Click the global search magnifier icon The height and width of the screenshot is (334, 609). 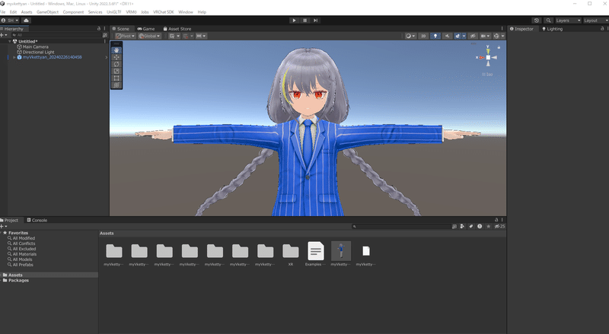click(x=548, y=21)
